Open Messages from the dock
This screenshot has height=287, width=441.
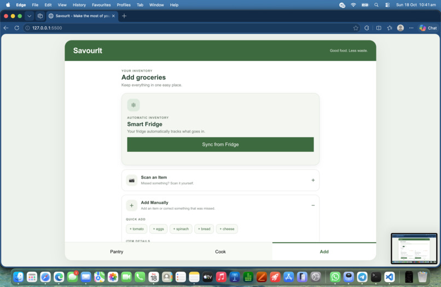[x=72, y=277]
